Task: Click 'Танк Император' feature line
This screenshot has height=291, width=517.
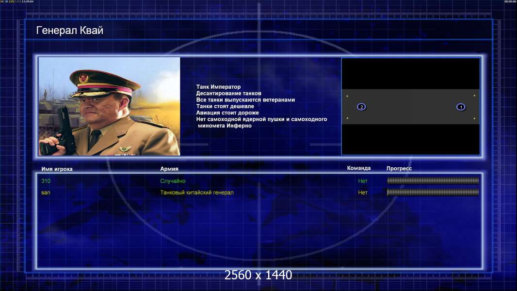Action: (218, 87)
